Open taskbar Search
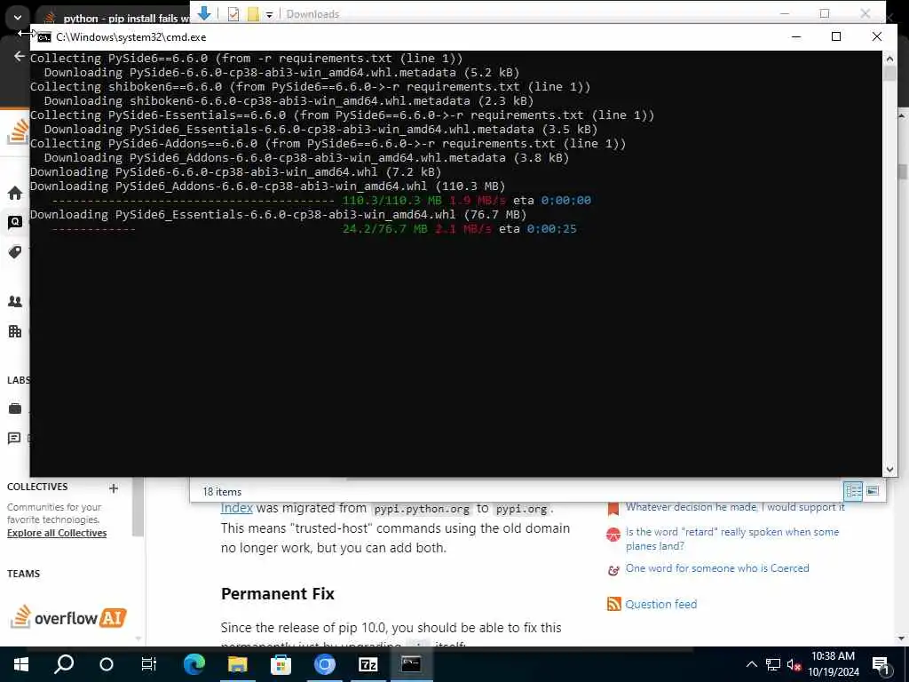This screenshot has width=909, height=682. tap(64, 664)
